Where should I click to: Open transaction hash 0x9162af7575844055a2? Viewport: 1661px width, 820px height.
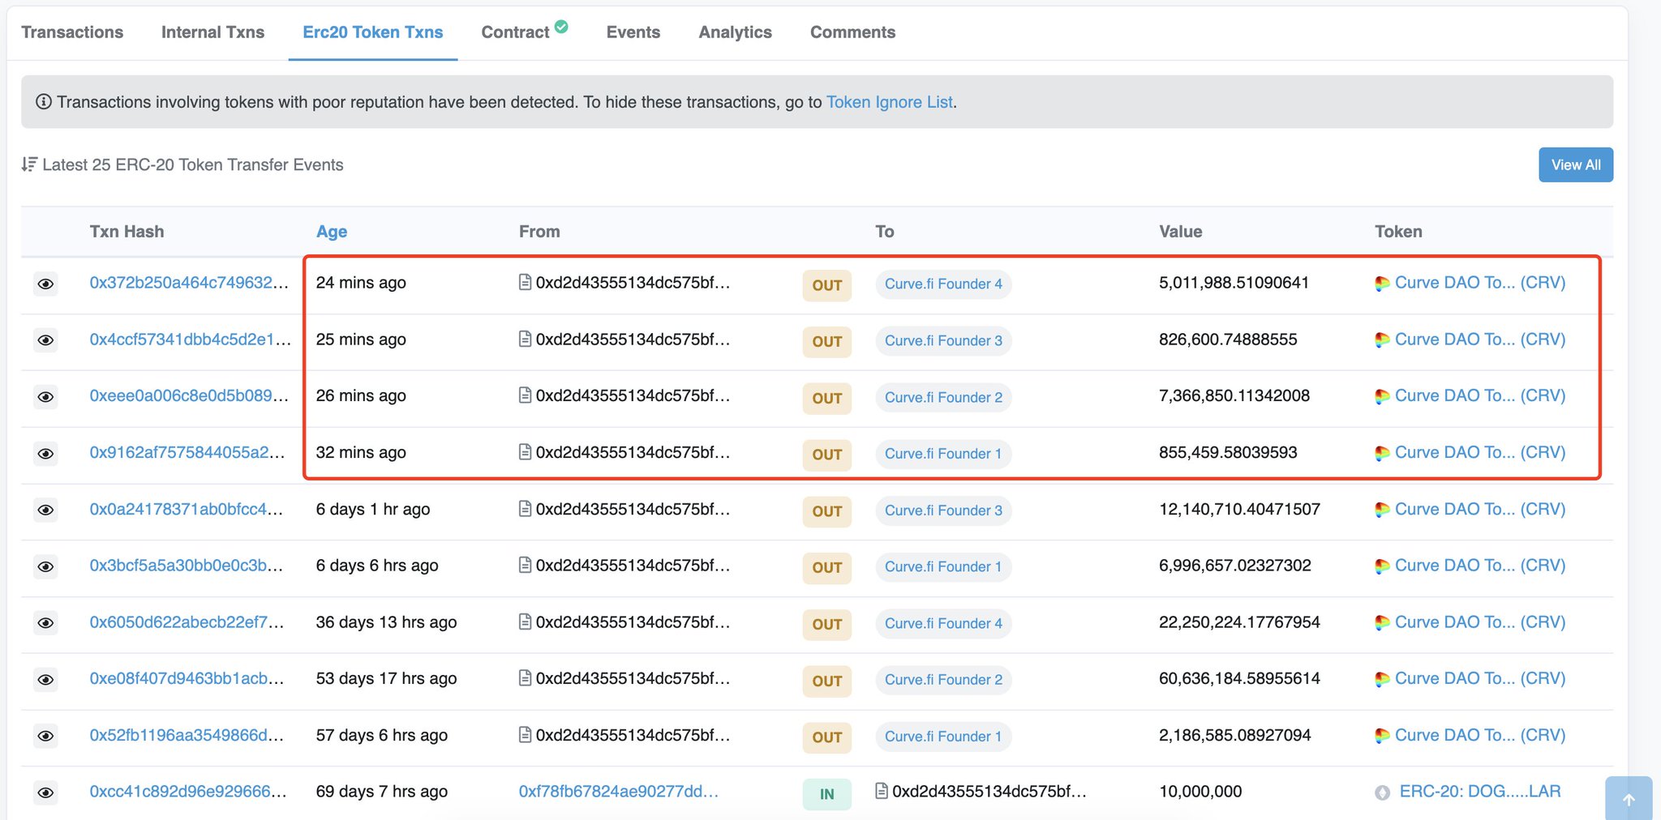click(187, 452)
